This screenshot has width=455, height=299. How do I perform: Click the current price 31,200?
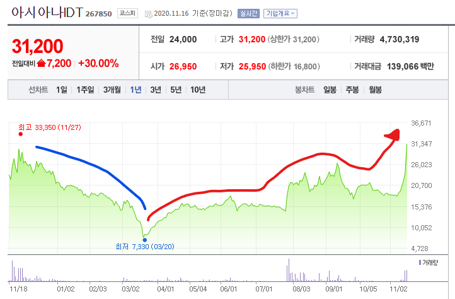point(37,46)
